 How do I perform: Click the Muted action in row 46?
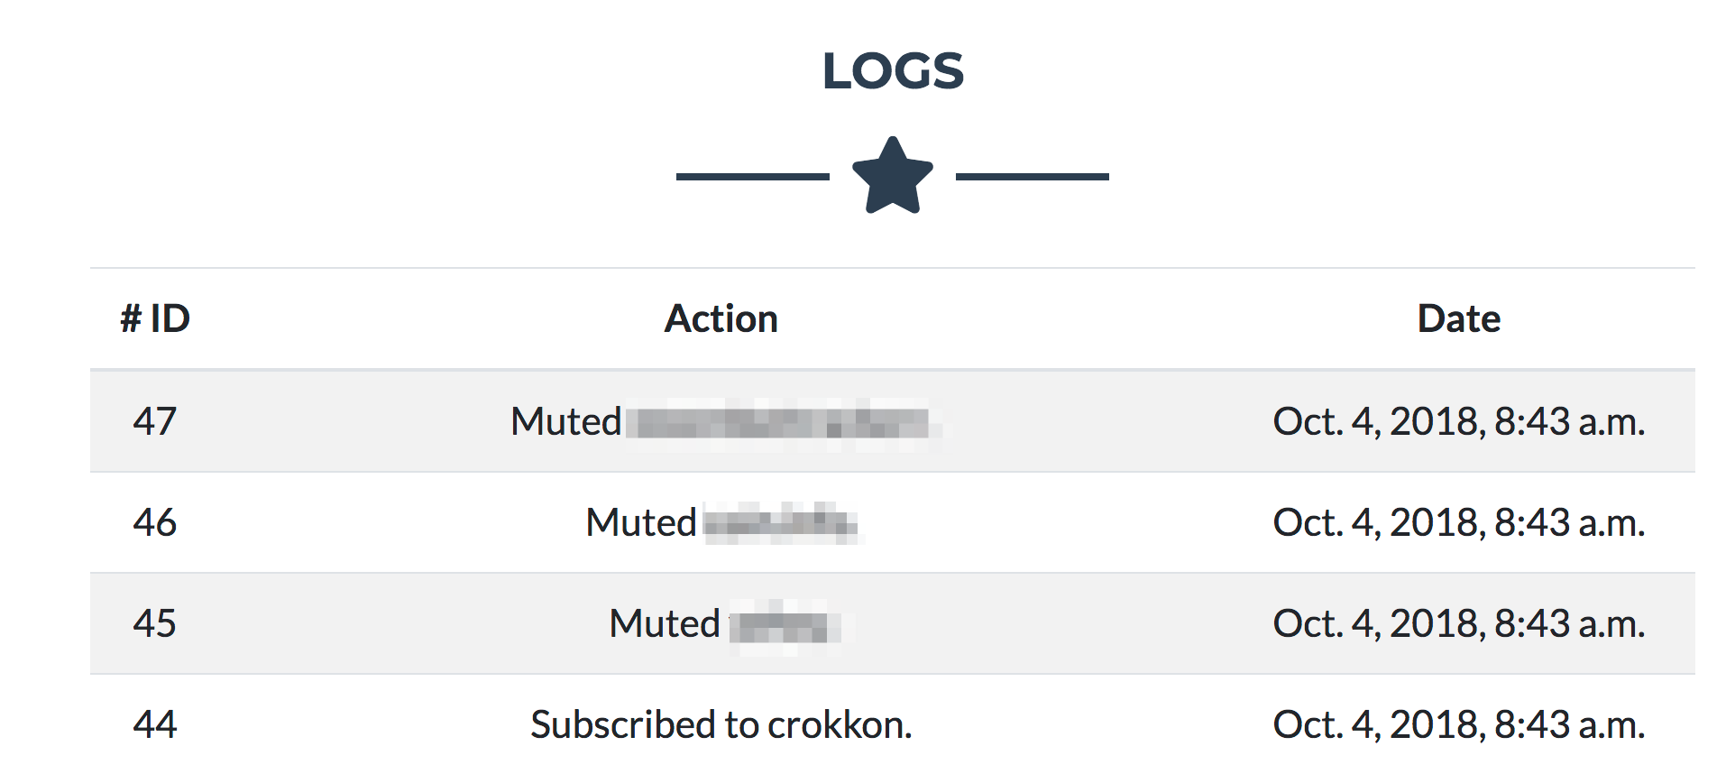pyautogui.click(x=641, y=522)
